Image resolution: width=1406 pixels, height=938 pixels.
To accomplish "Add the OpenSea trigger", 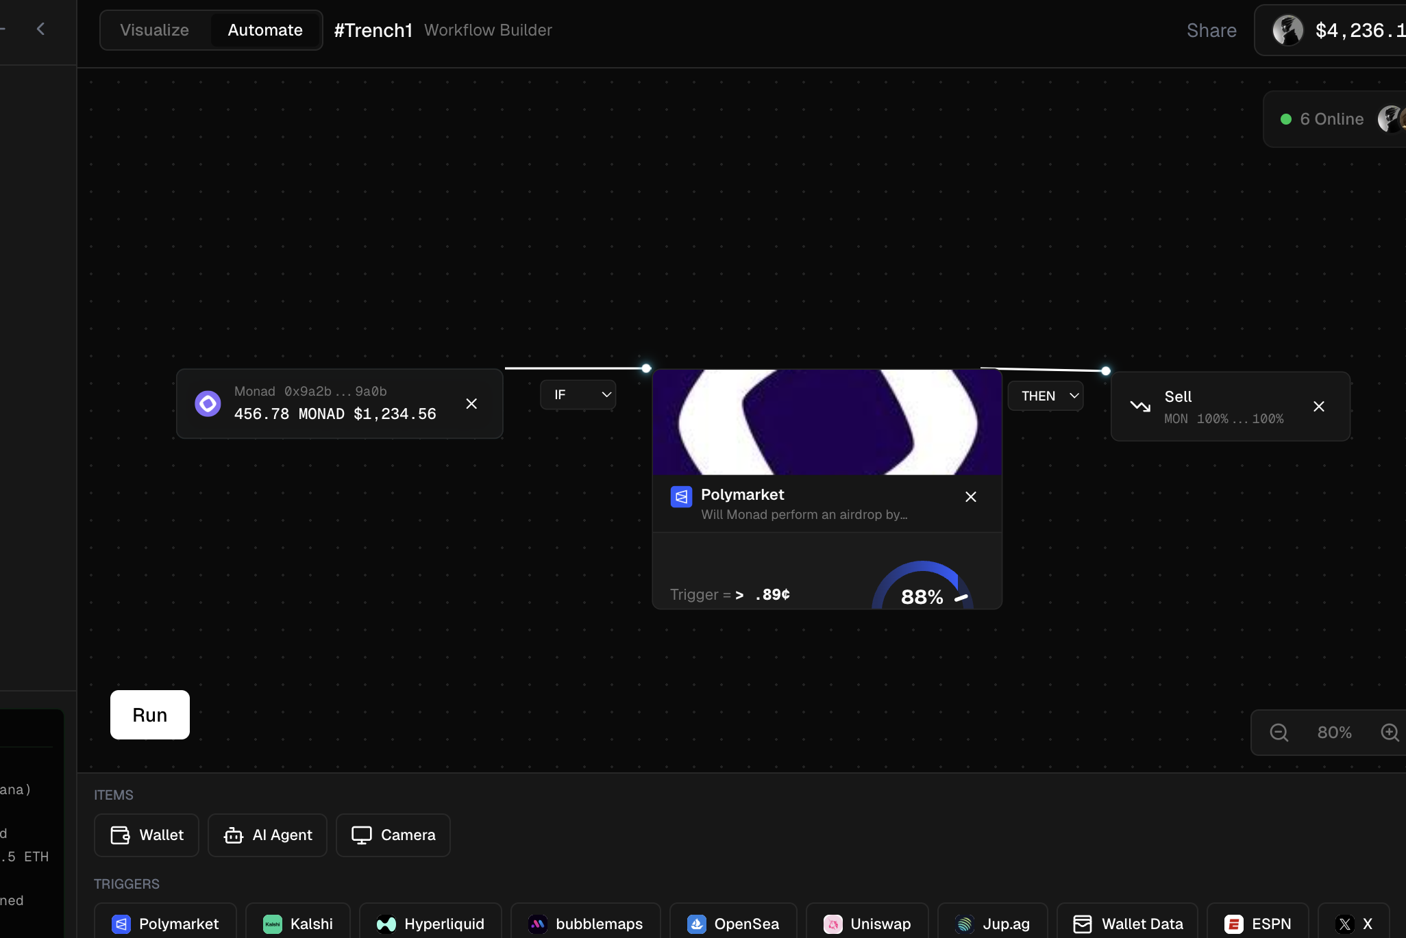I will pyautogui.click(x=732, y=923).
